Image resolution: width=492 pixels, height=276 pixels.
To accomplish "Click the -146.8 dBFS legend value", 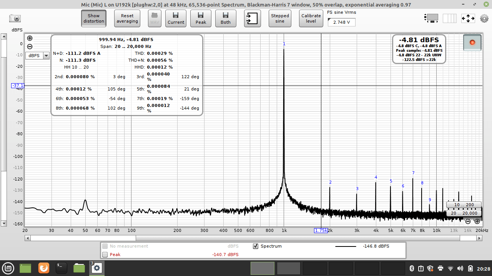I will [x=376, y=246].
